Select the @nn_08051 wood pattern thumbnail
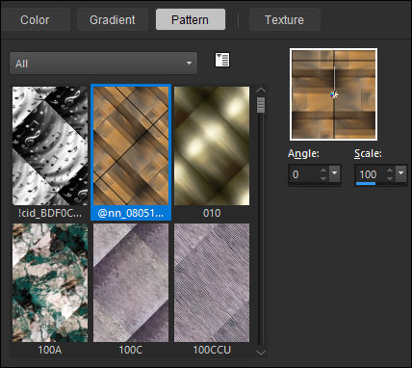412x368 pixels. pyautogui.click(x=131, y=145)
